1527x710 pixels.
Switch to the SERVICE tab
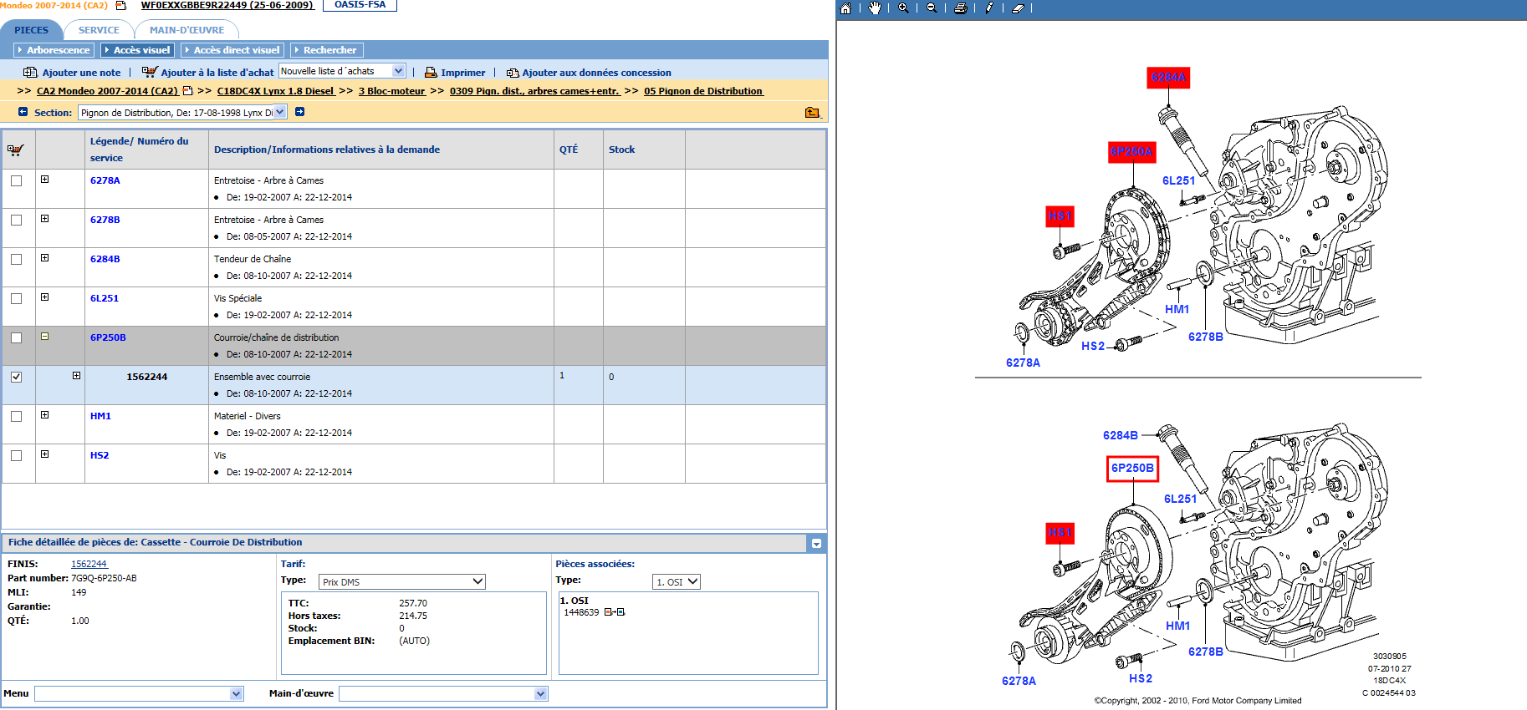pos(99,30)
